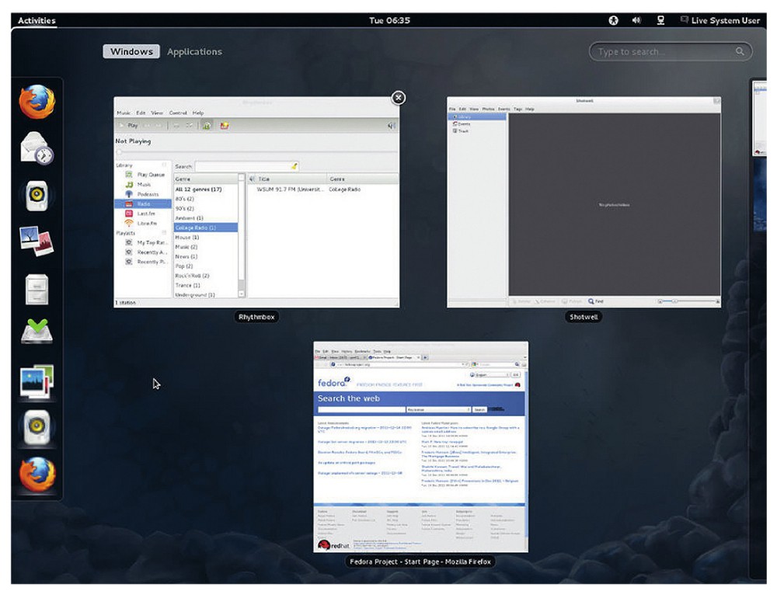Activate the Fedora Project Firefox window thumbnail
The height and width of the screenshot is (598, 777).
(x=420, y=447)
